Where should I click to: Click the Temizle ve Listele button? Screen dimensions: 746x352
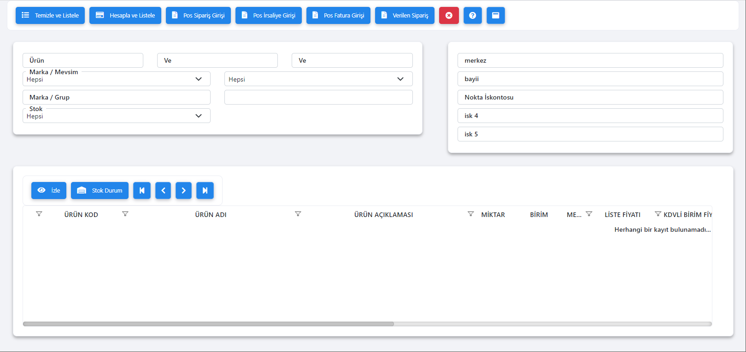[50, 15]
